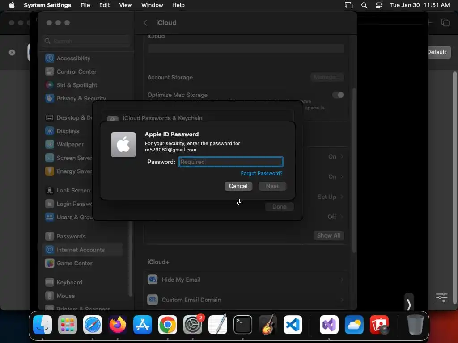Open the cloud weather app in Dock
The image size is (458, 343).
coord(354,325)
